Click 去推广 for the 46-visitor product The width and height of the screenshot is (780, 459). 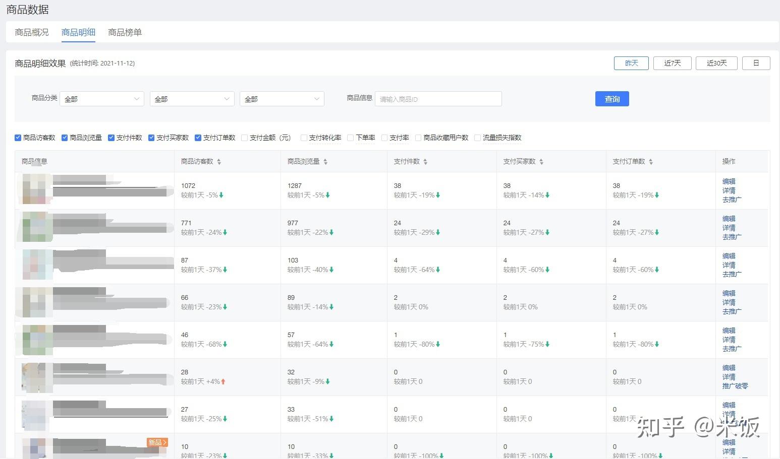(732, 349)
